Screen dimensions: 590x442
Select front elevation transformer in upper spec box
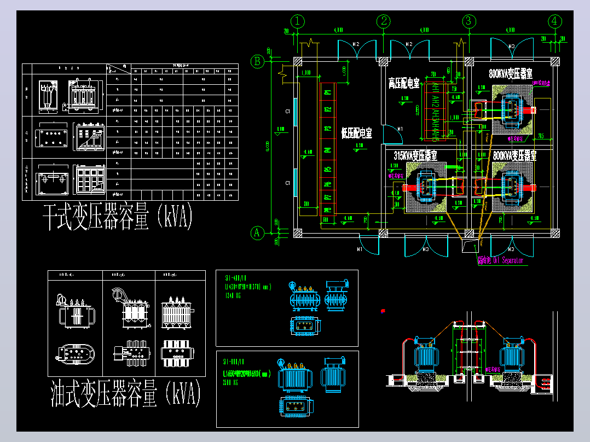[x=305, y=296]
